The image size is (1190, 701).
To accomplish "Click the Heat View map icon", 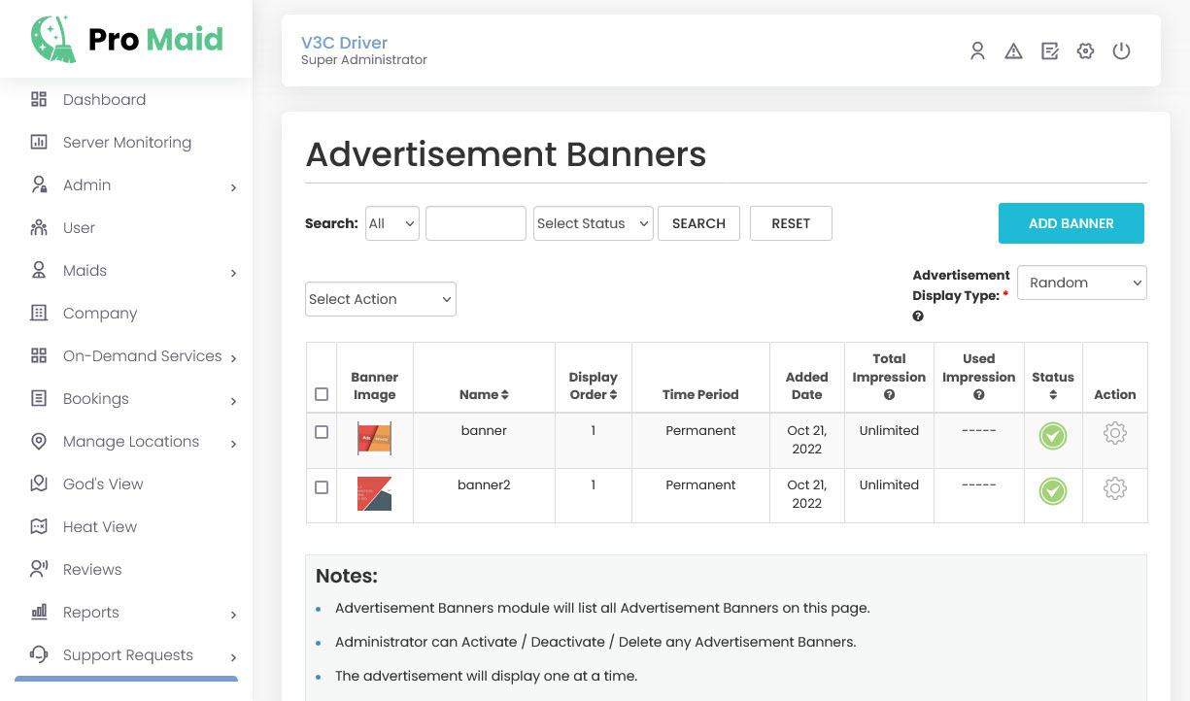I will click(39, 526).
